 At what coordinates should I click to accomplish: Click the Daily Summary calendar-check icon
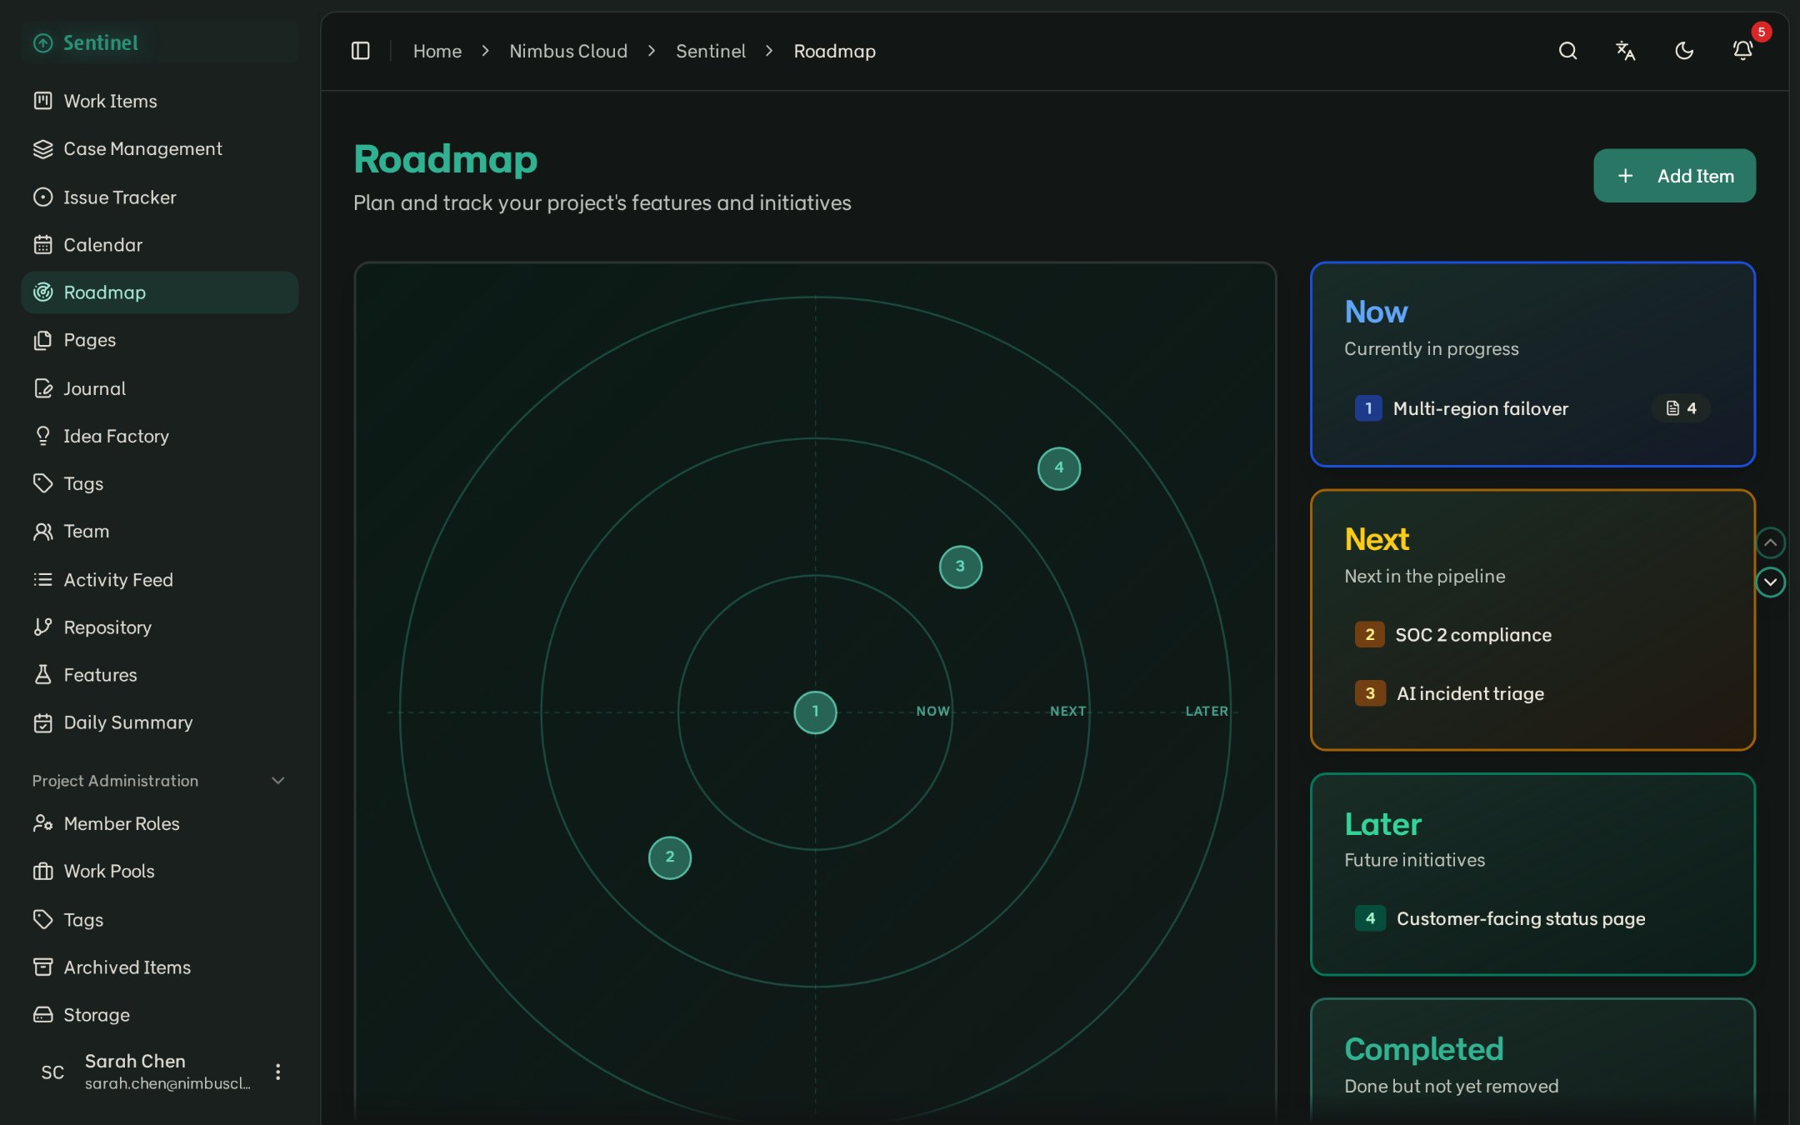[42, 722]
